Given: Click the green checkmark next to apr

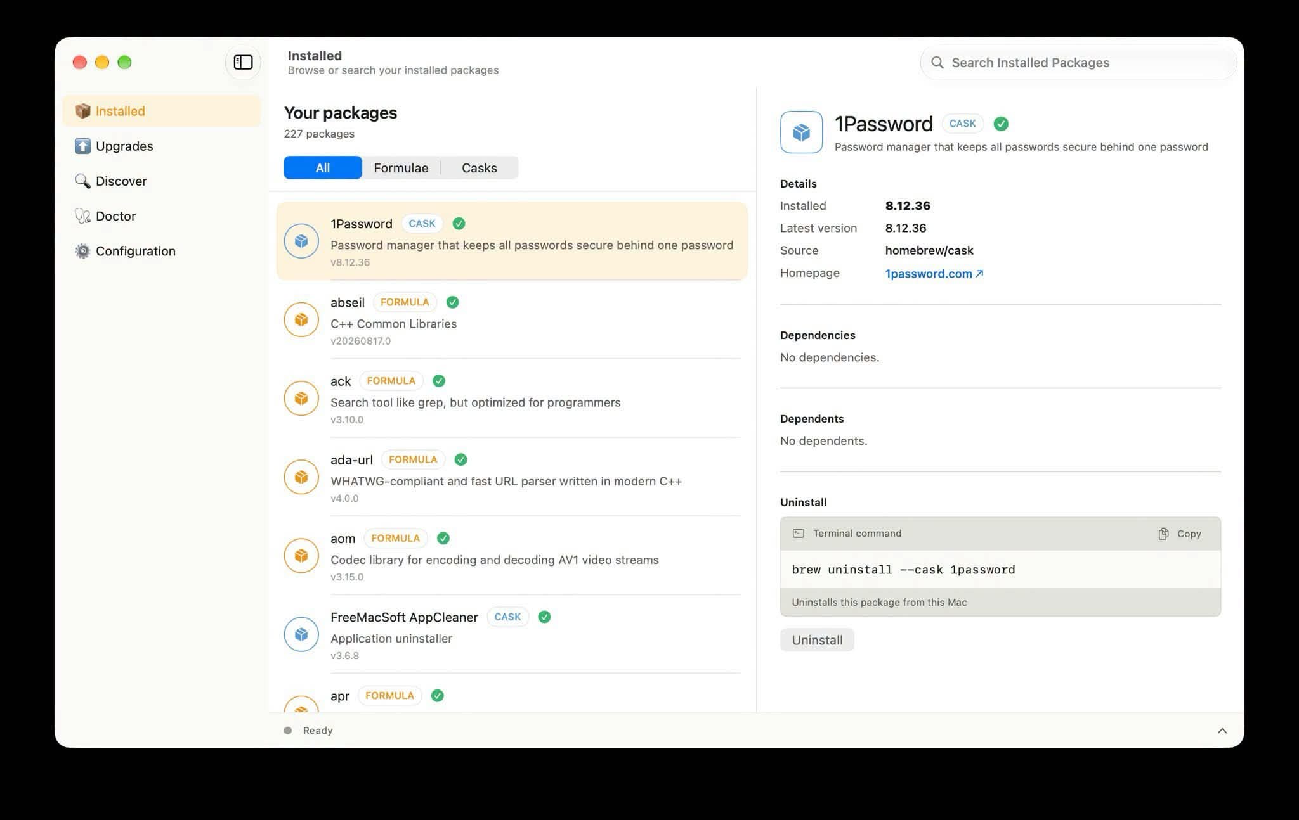Looking at the screenshot, I should [438, 695].
